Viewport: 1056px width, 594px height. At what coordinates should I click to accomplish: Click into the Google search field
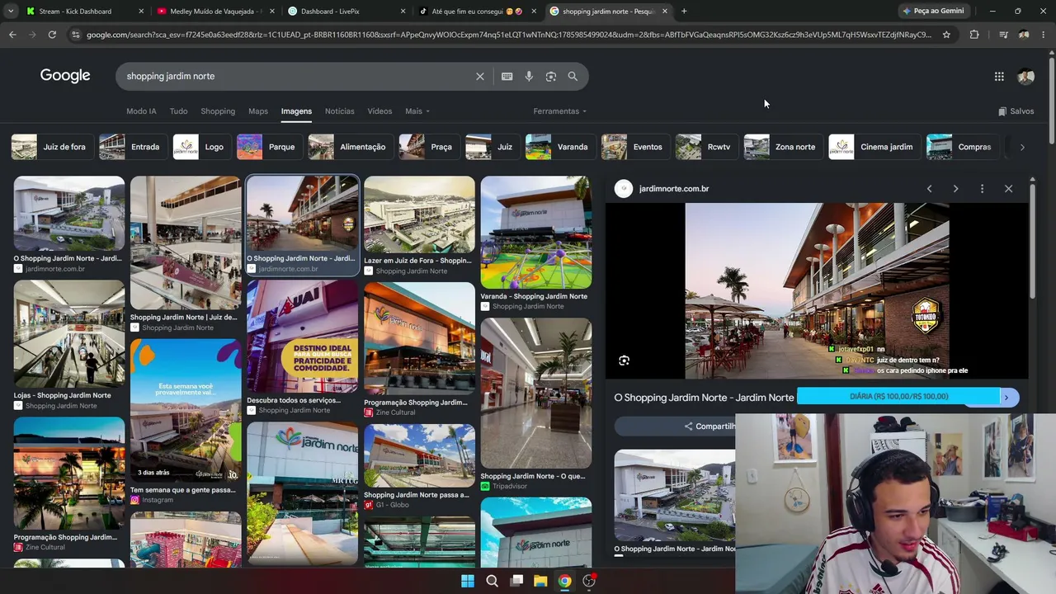pyautogui.click(x=297, y=76)
